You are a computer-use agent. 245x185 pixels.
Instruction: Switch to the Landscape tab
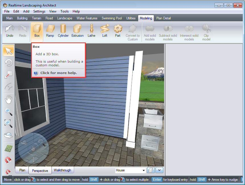coord(65,18)
